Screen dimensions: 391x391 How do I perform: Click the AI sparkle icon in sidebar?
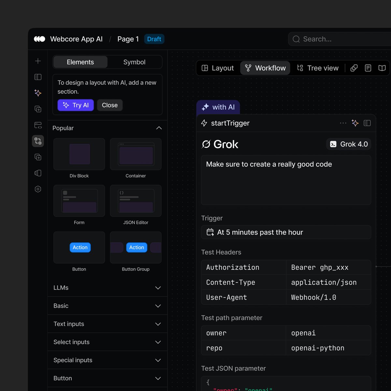[x=38, y=93]
